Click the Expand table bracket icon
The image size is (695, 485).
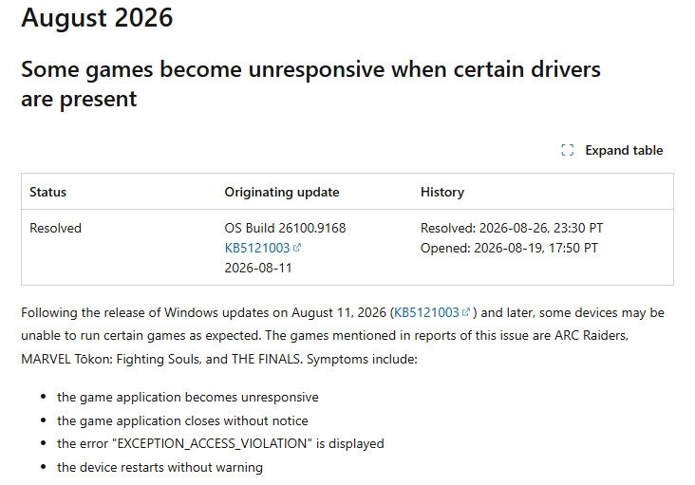(x=567, y=150)
